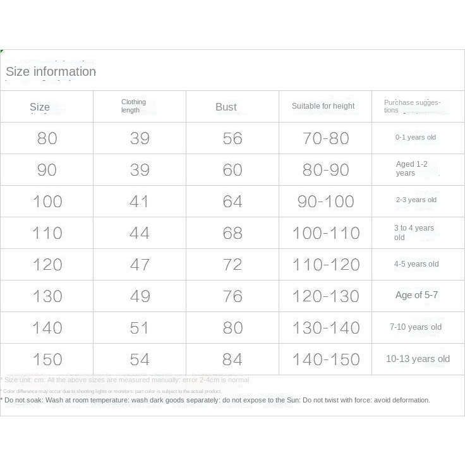Click the "Clothing length" column header

coord(133,106)
